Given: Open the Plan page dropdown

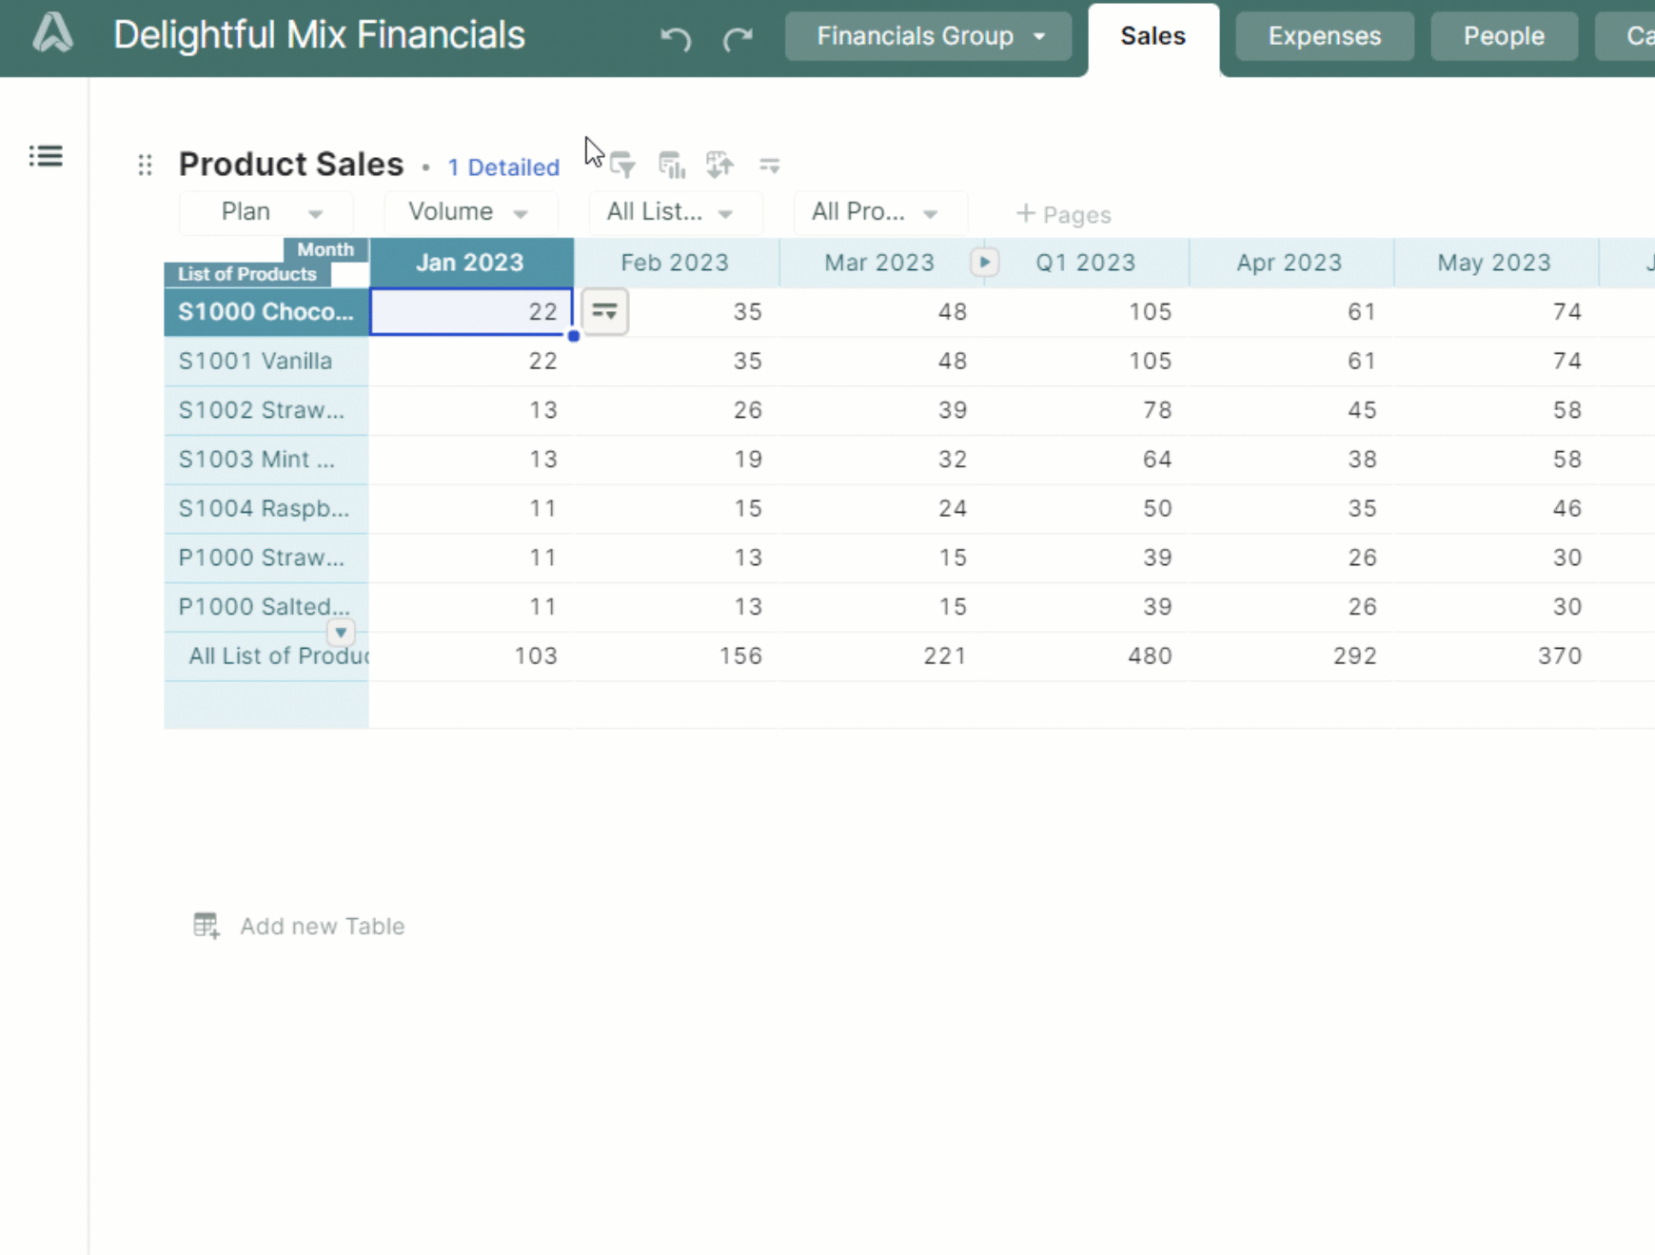Looking at the screenshot, I should click(x=266, y=212).
